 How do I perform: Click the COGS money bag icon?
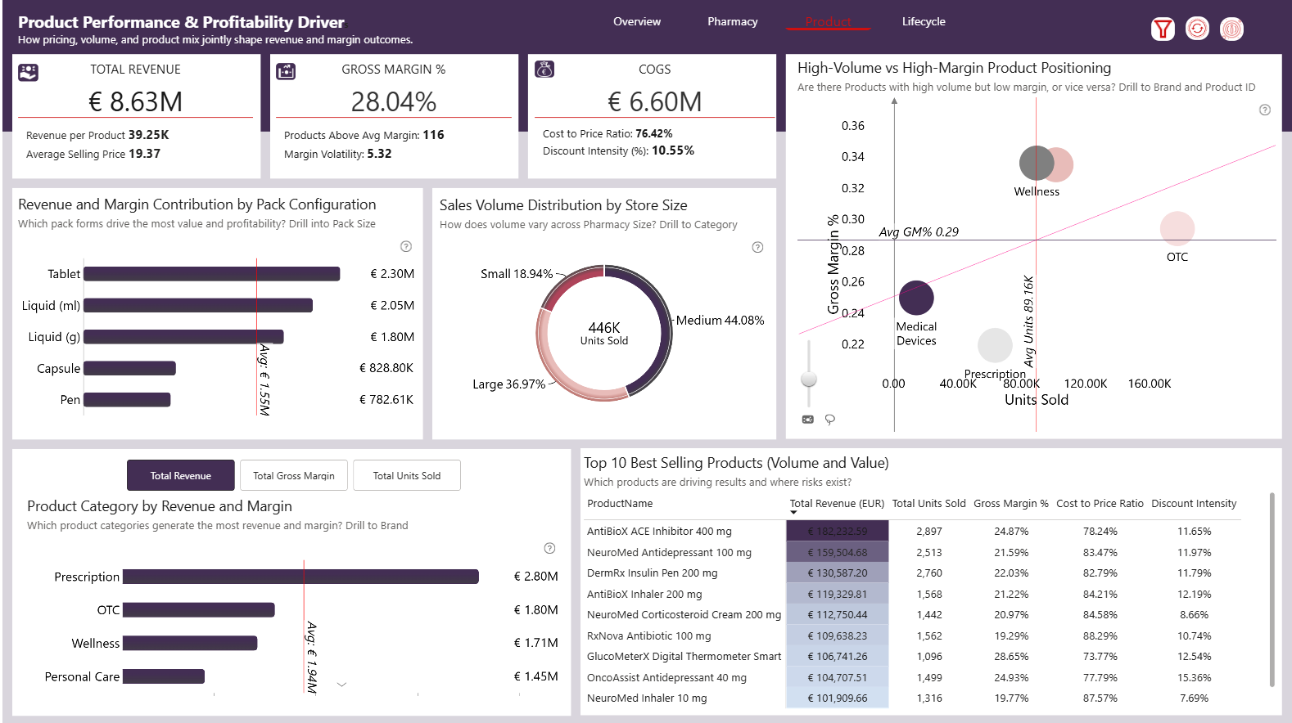(x=544, y=70)
